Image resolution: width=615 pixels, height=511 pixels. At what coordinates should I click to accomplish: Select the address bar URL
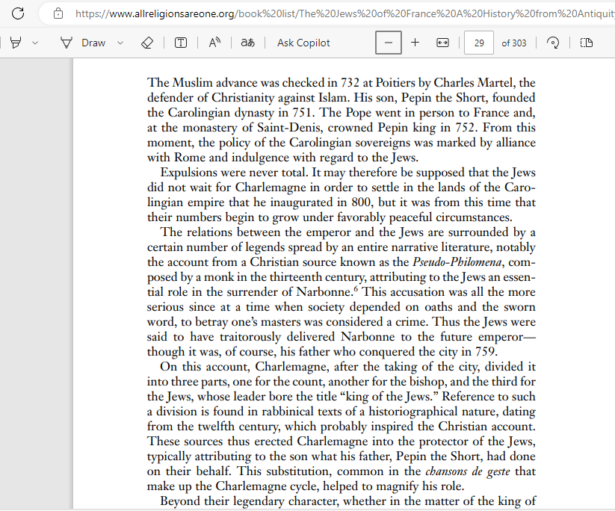[344, 13]
